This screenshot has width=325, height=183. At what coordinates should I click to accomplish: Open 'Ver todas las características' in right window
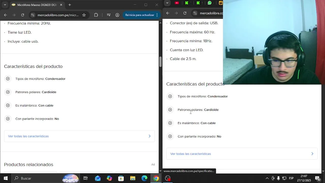pyautogui.click(x=242, y=154)
